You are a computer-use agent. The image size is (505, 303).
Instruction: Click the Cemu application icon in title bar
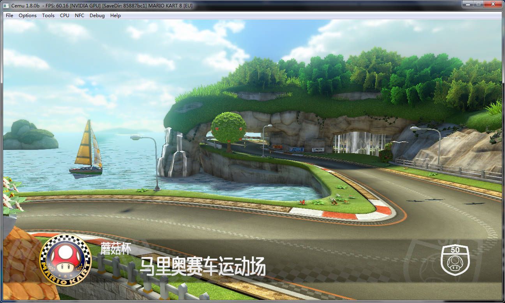click(x=5, y=5)
